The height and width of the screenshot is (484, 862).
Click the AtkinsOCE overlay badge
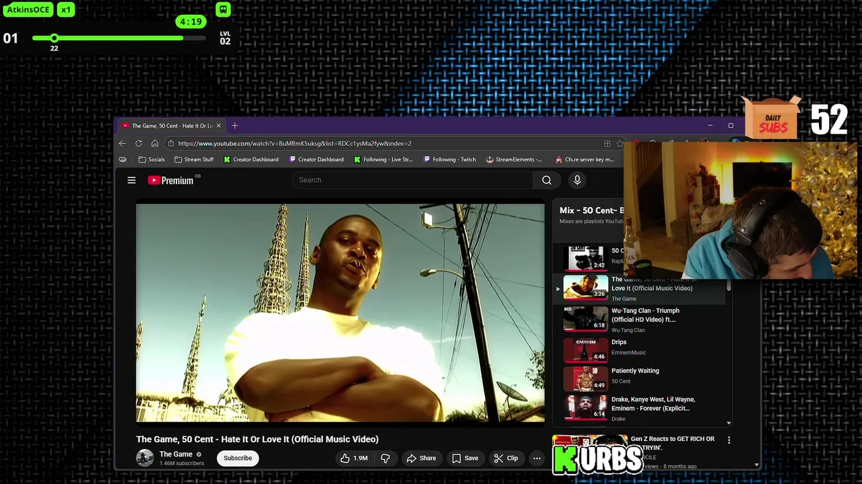coord(28,10)
